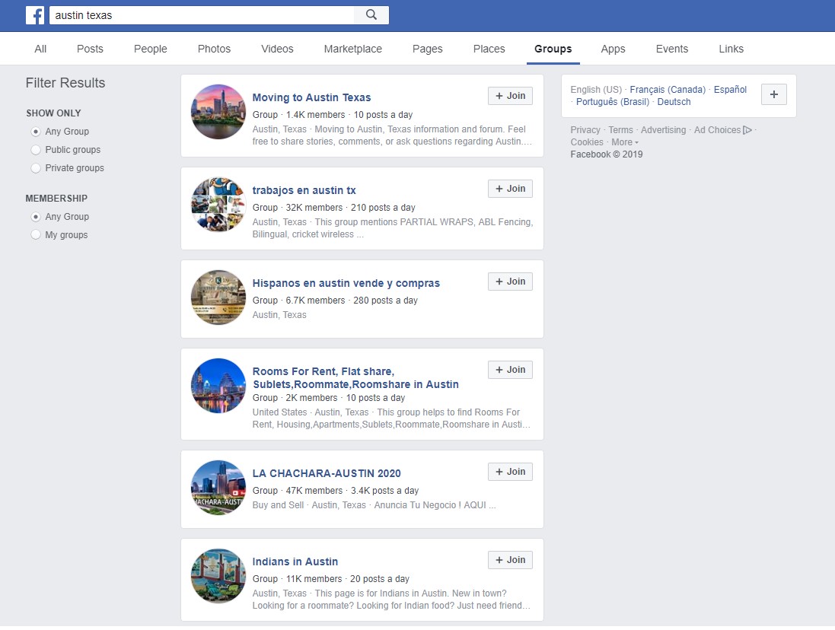Switch to the All tab
Image resolution: width=835 pixels, height=630 pixels.
point(40,49)
